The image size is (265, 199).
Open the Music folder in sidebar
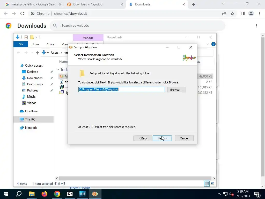31,97
